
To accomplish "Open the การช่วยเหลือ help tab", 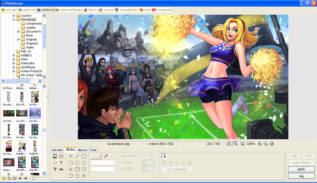I will [x=162, y=10].
